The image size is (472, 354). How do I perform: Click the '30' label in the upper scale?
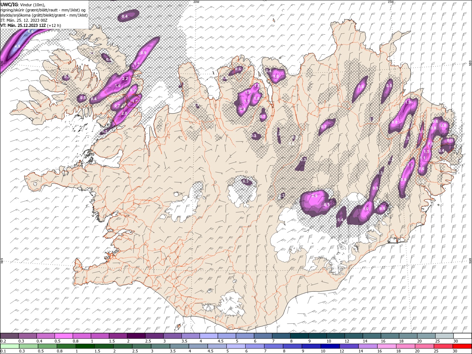click(x=456, y=341)
